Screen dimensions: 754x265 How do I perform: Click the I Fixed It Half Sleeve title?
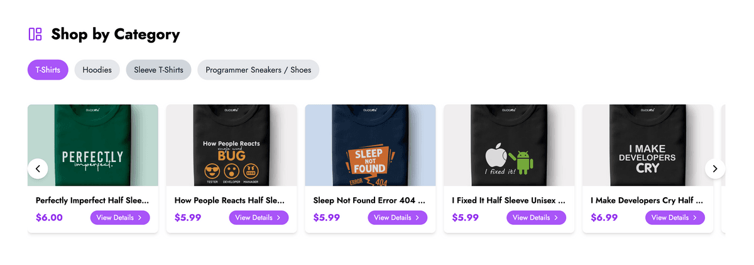(508, 201)
